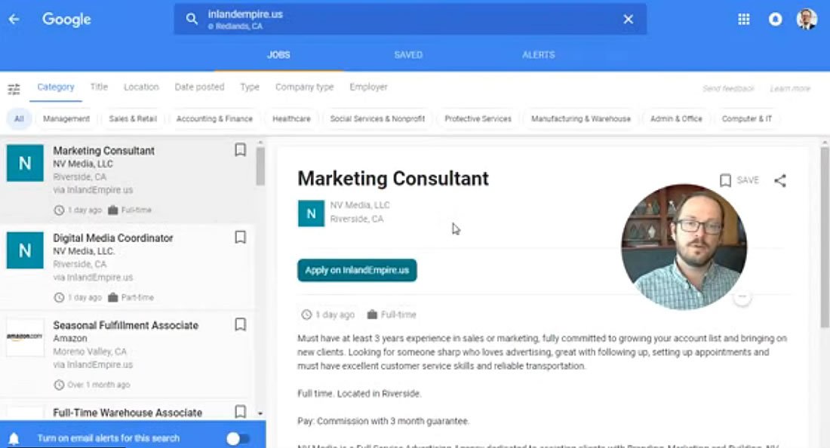Screen dimensions: 830x448
Task: Open the Google apps grid
Action: click(x=744, y=19)
